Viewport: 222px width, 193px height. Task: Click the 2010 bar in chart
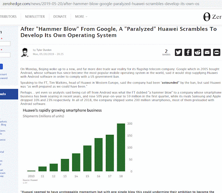click(31, 171)
